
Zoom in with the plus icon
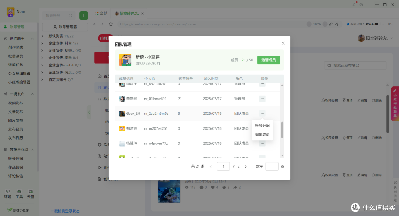point(325,24)
